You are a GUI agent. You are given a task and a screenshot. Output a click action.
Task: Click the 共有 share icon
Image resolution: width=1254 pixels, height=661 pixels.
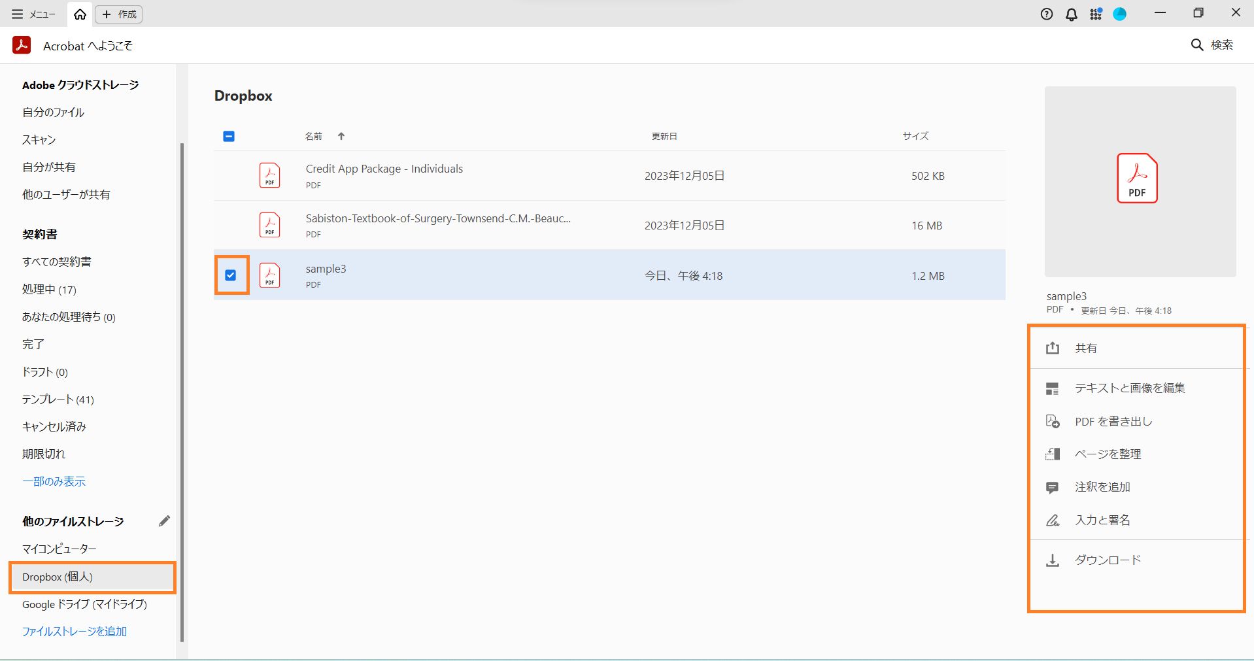[x=1052, y=348]
